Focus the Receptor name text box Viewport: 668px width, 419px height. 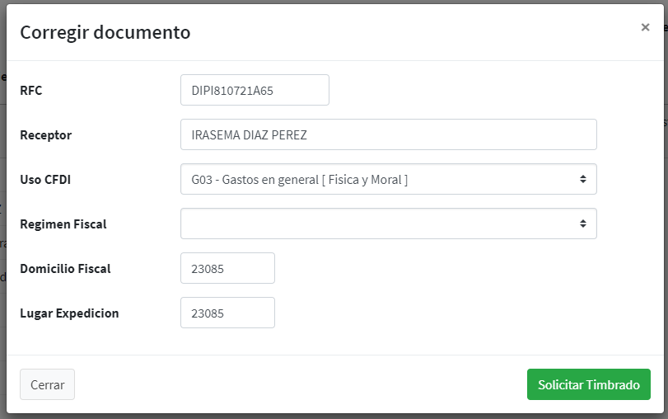point(388,134)
